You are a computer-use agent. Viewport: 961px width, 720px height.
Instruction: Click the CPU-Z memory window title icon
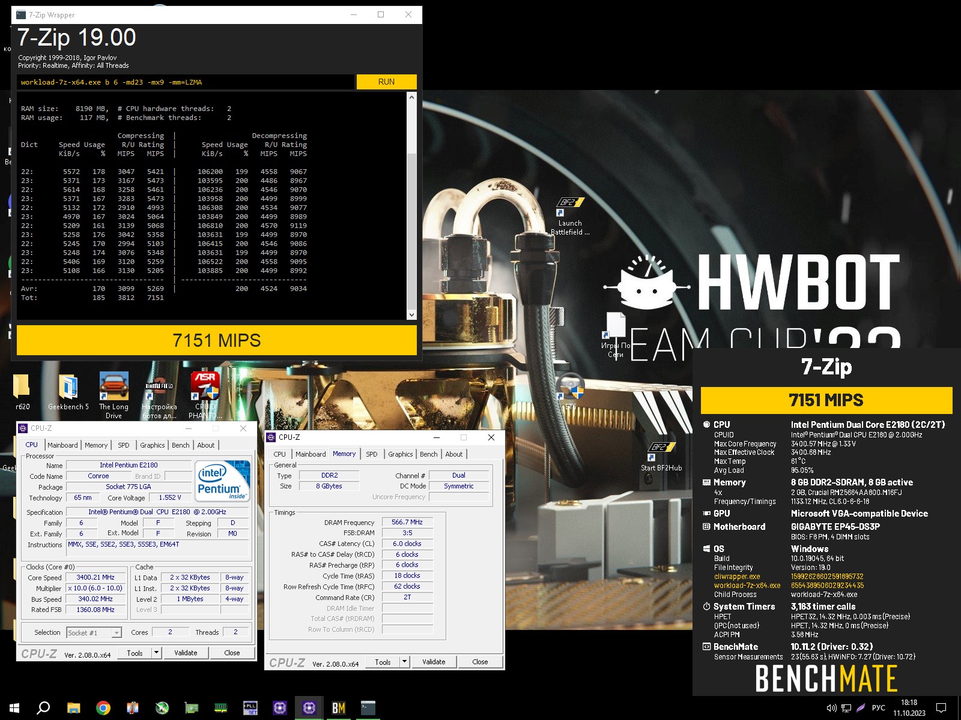coord(271,437)
